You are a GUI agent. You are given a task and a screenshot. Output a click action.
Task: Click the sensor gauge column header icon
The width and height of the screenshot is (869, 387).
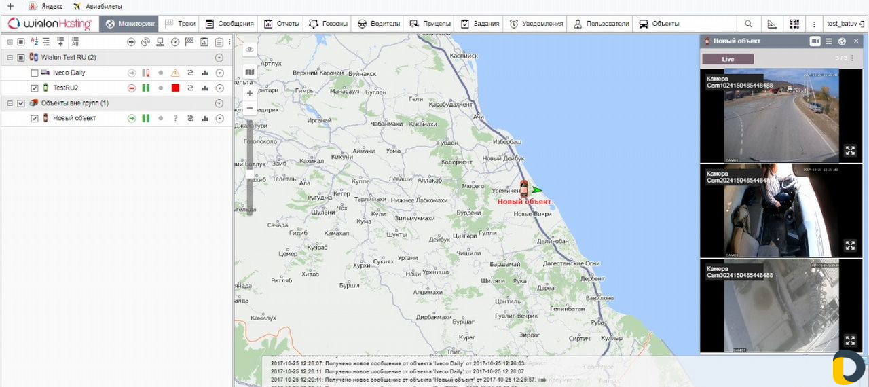click(x=175, y=42)
